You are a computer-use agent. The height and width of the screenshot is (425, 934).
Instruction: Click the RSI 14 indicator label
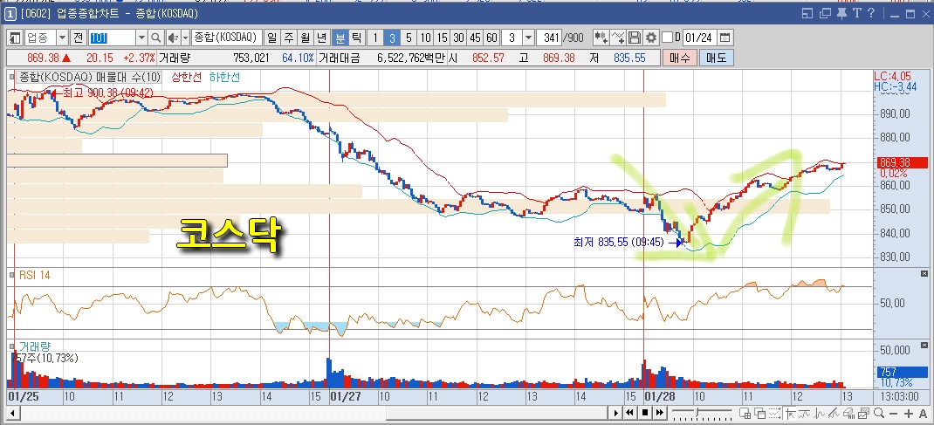35,274
